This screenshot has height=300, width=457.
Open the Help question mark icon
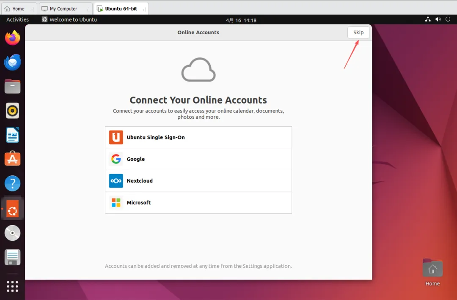[13, 183]
